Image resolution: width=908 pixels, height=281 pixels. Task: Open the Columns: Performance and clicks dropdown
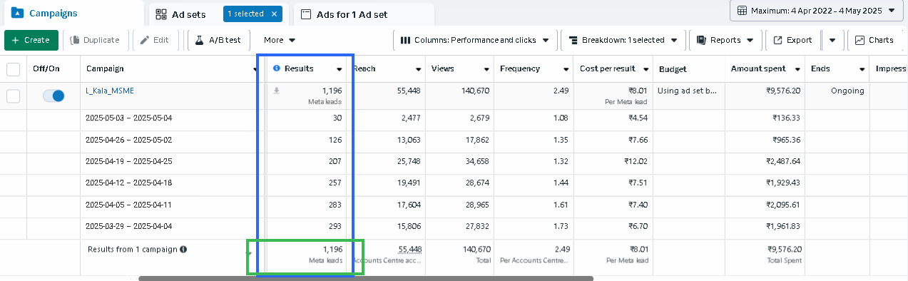point(474,40)
